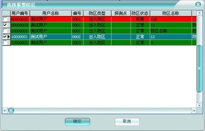Click the vertical scrollbar up arrow
The height and width of the screenshot is (131, 205).
[199, 13]
